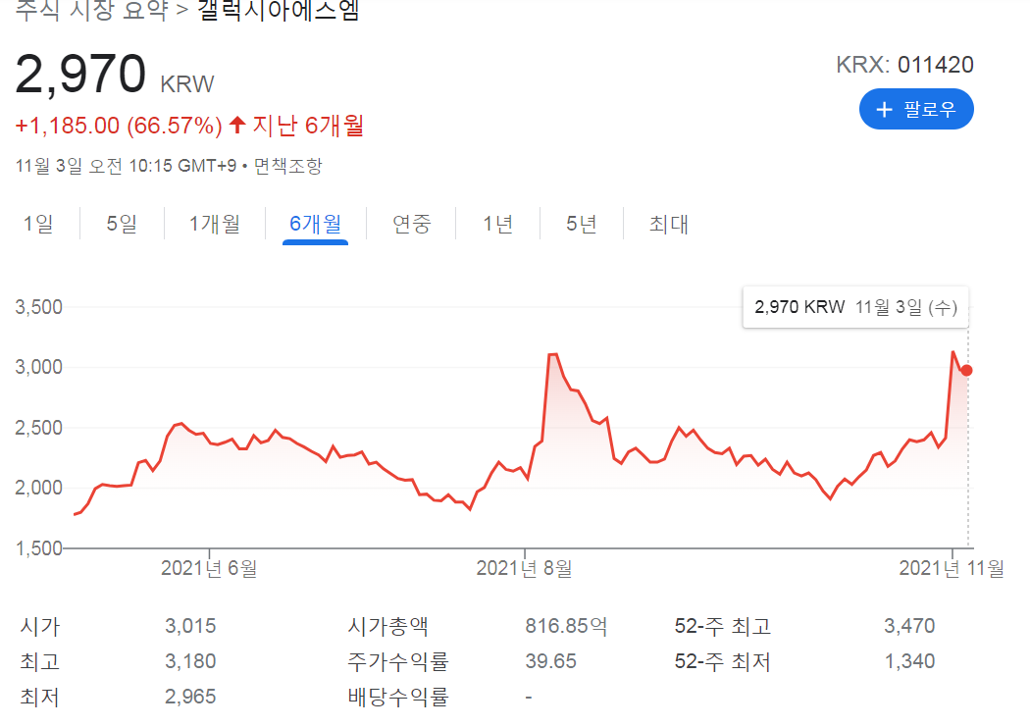The width and height of the screenshot is (1030, 727).
Task: Click the 시가 label
Action: [x=39, y=626]
